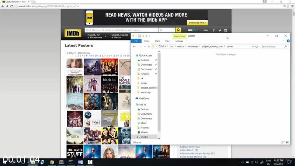Open the black-ish poster thumbnail
Image resolution: width=295 pixels, height=166 pixels.
[110, 84]
